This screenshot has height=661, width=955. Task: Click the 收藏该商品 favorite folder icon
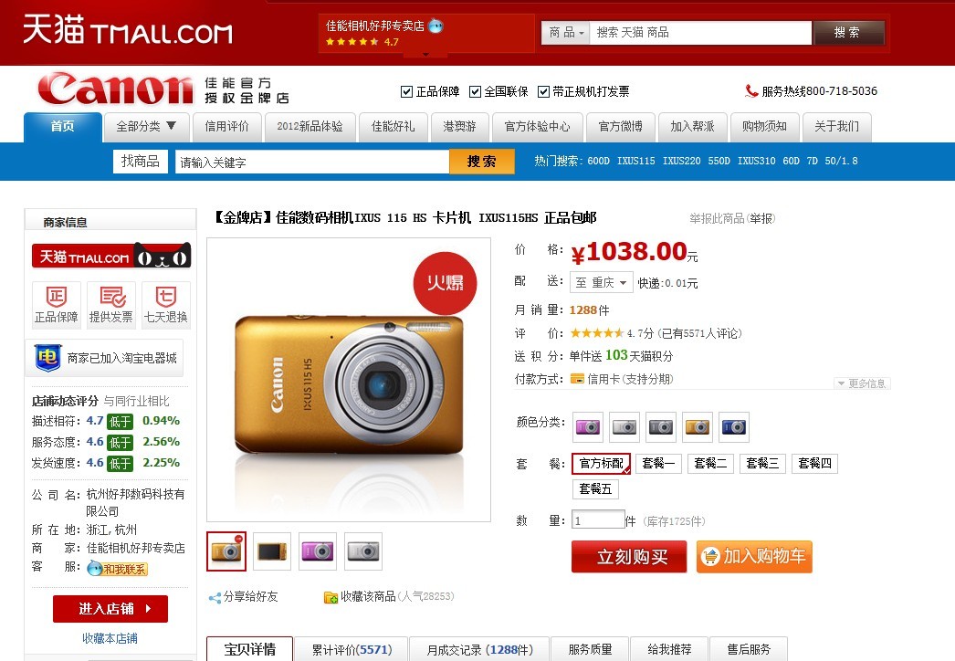pyautogui.click(x=331, y=598)
